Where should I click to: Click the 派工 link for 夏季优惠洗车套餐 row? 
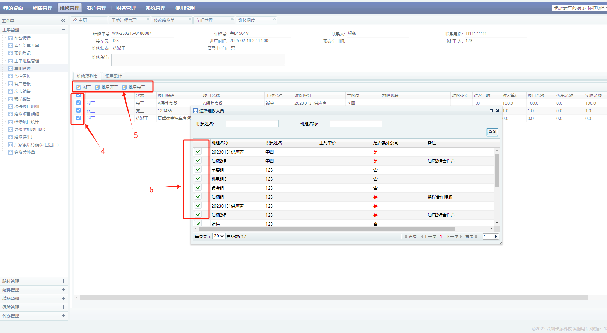[x=91, y=119]
